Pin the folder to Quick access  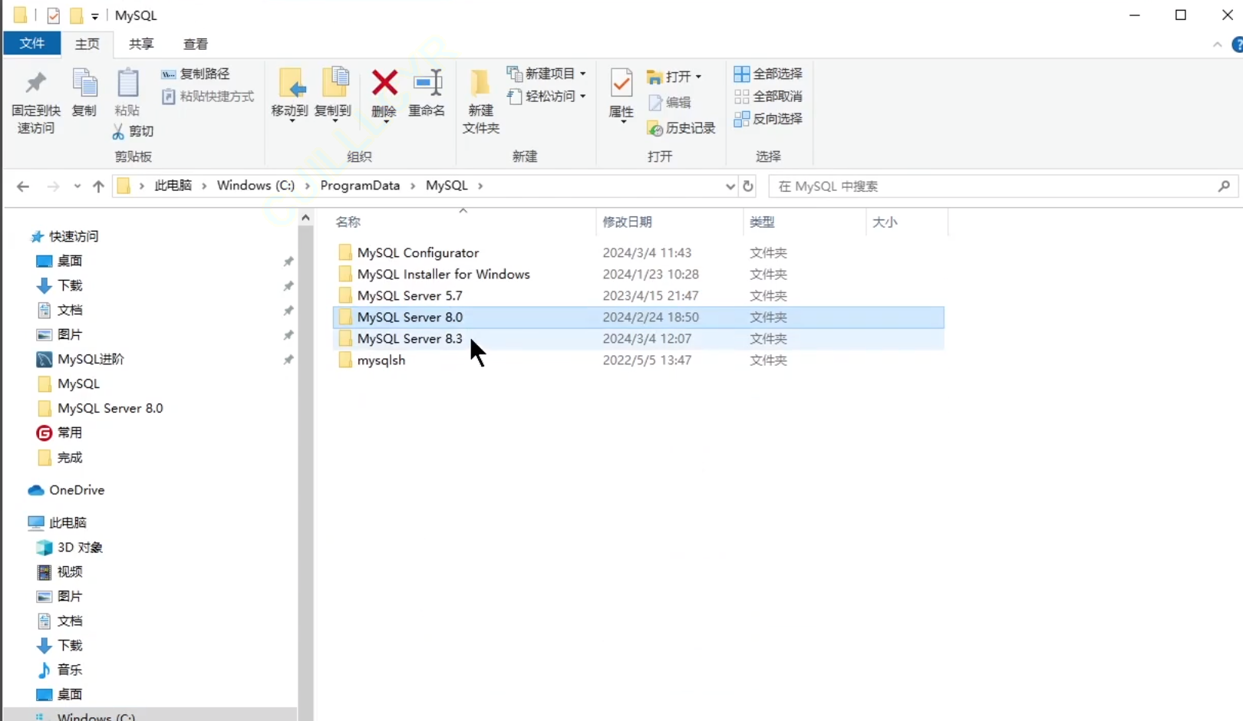[36, 101]
